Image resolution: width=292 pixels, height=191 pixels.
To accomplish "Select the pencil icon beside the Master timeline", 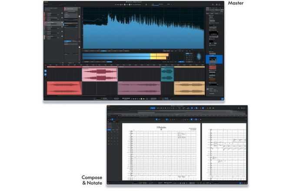I will [46, 77].
